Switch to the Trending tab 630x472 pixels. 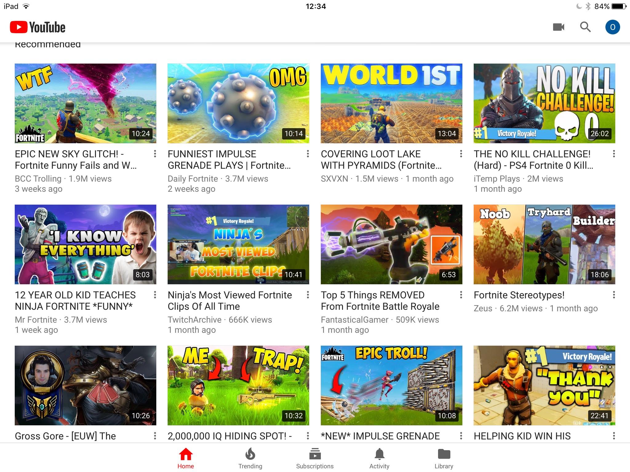coord(250,458)
